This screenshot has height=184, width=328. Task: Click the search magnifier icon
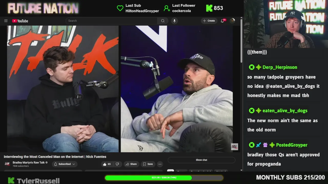click(x=163, y=21)
